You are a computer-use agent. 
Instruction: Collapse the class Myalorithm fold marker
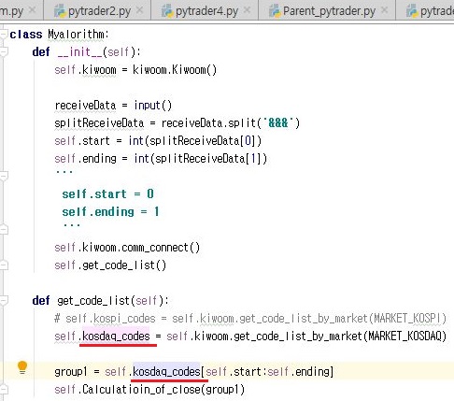coord(4,35)
